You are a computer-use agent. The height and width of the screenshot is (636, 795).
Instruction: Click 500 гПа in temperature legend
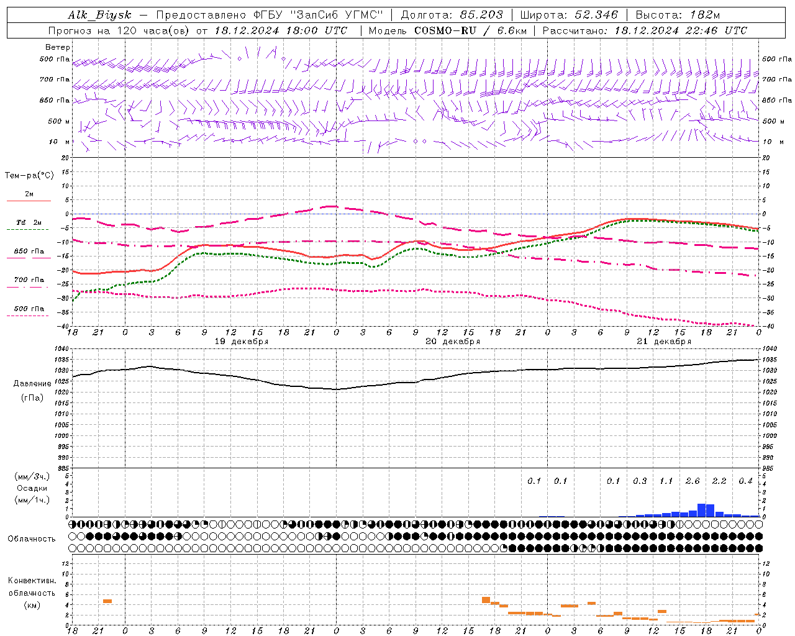click(29, 309)
